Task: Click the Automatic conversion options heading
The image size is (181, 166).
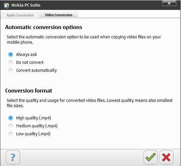Action: tap(44, 27)
